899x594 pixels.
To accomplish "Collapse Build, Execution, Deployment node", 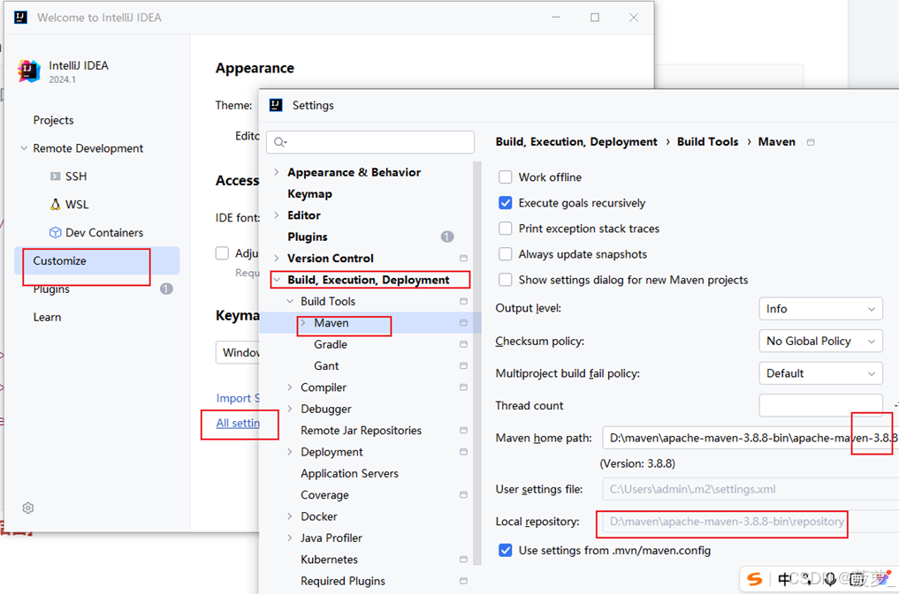I will click(277, 280).
